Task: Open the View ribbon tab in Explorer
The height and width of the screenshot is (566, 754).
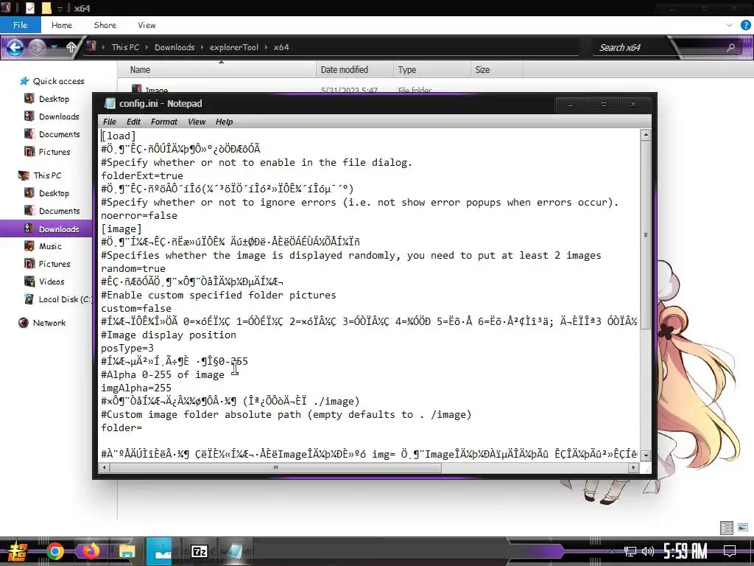Action: (x=147, y=25)
